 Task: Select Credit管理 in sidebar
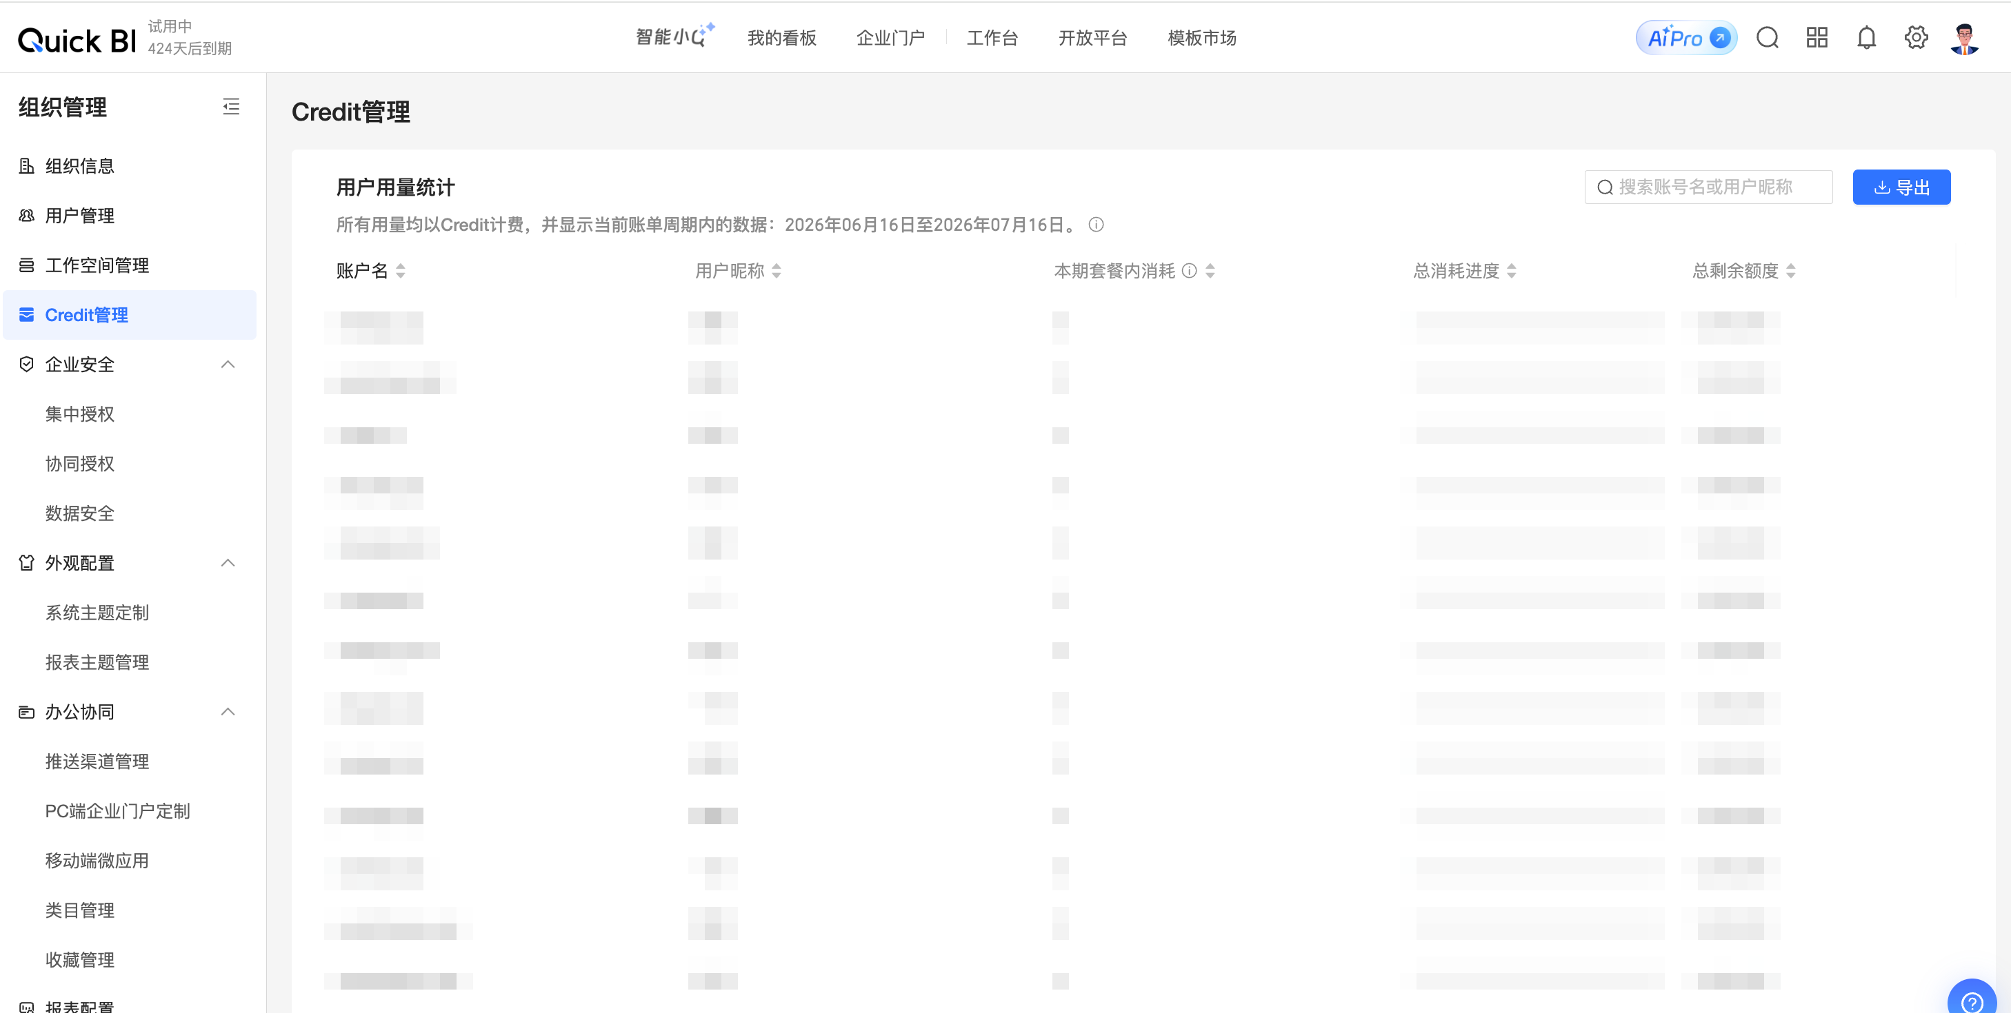(130, 314)
